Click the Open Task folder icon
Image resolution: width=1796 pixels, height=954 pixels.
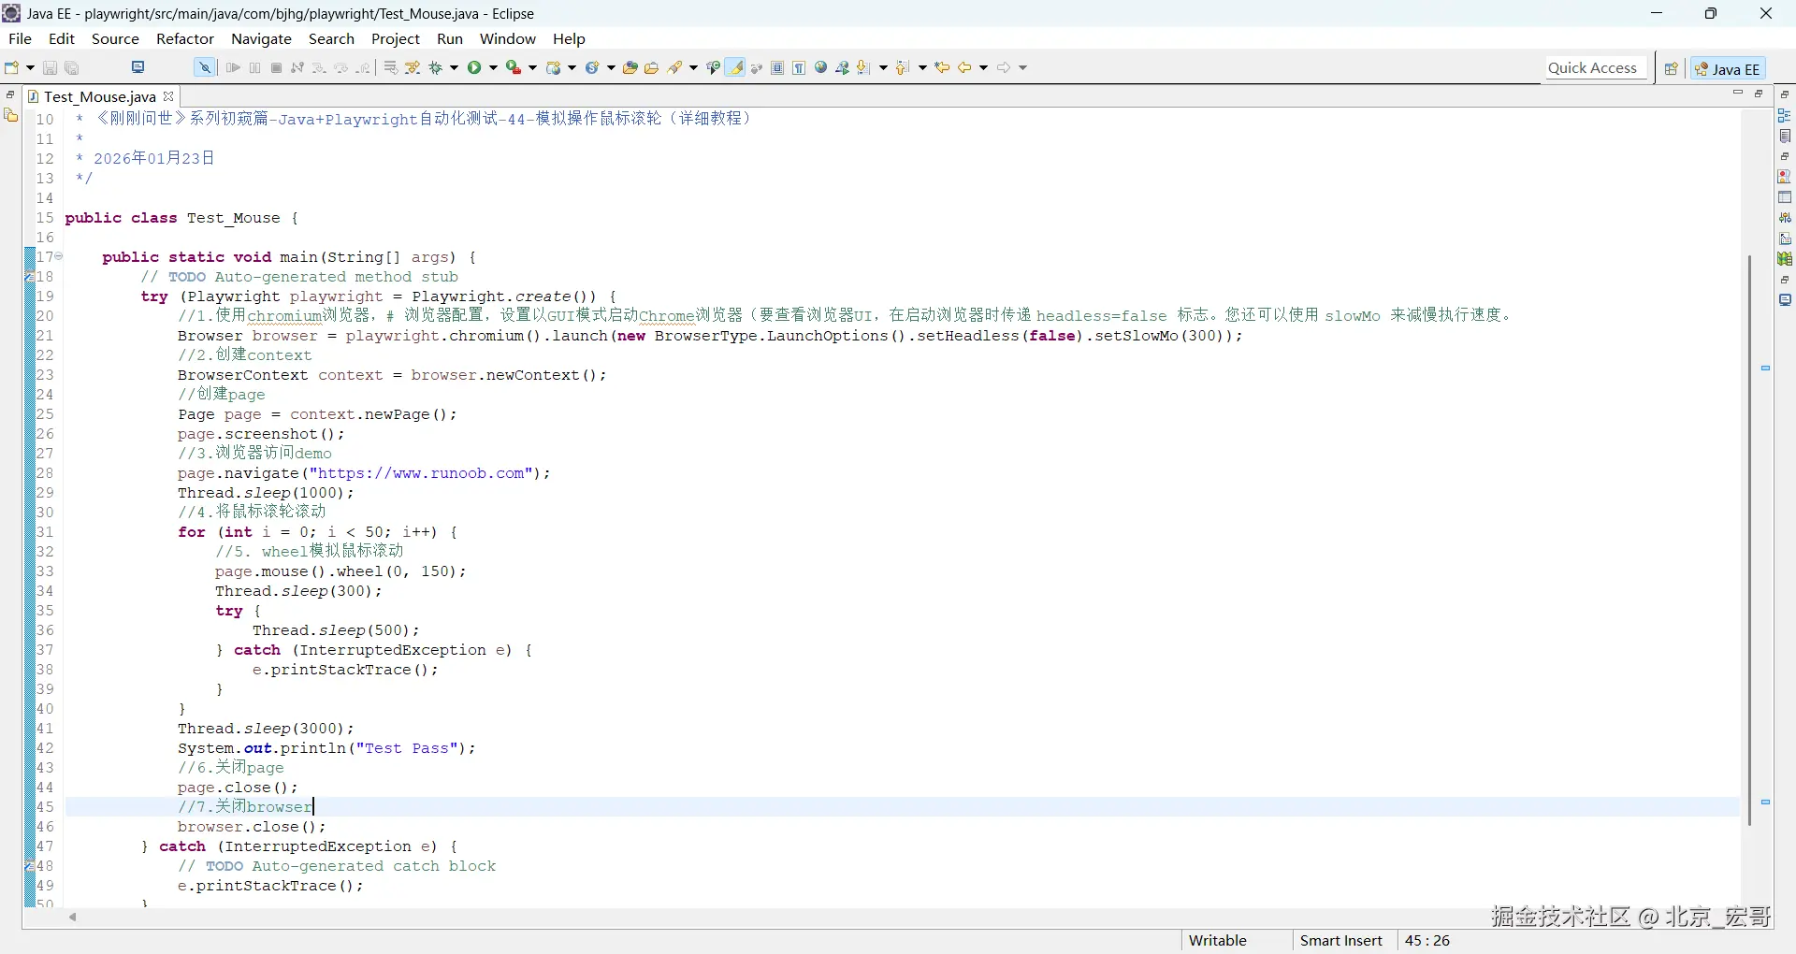[652, 67]
